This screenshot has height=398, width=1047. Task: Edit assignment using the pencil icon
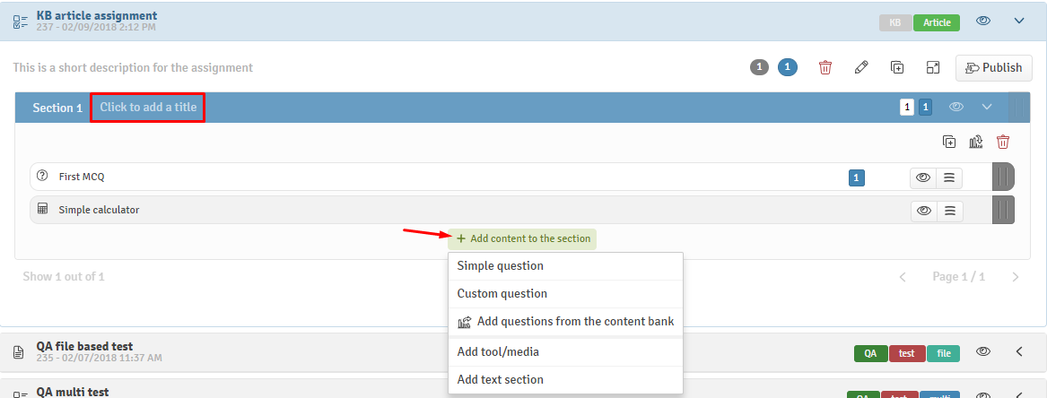tap(861, 67)
